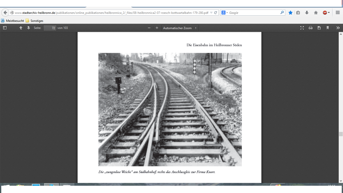Click the header text 'Die Eisenbahn im Heilbronner Süden'

(214, 45)
